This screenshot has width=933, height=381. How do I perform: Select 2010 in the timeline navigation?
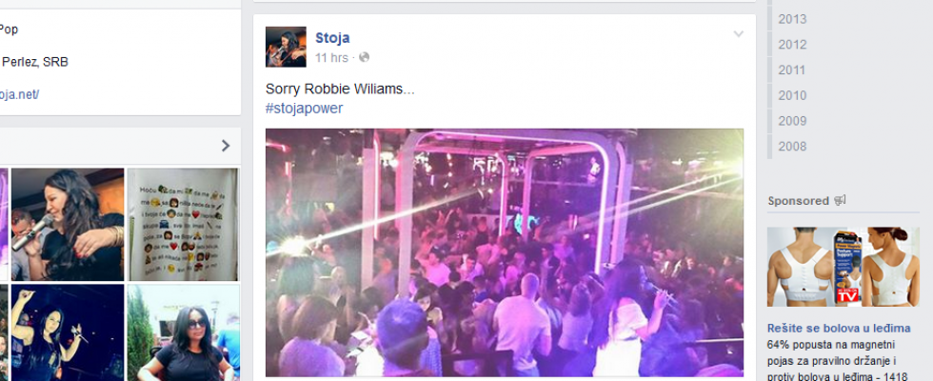pos(792,95)
